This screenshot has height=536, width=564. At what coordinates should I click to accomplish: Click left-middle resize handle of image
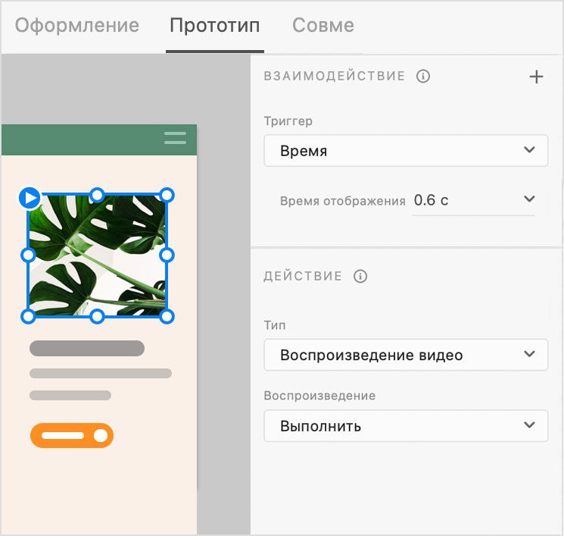(x=29, y=255)
